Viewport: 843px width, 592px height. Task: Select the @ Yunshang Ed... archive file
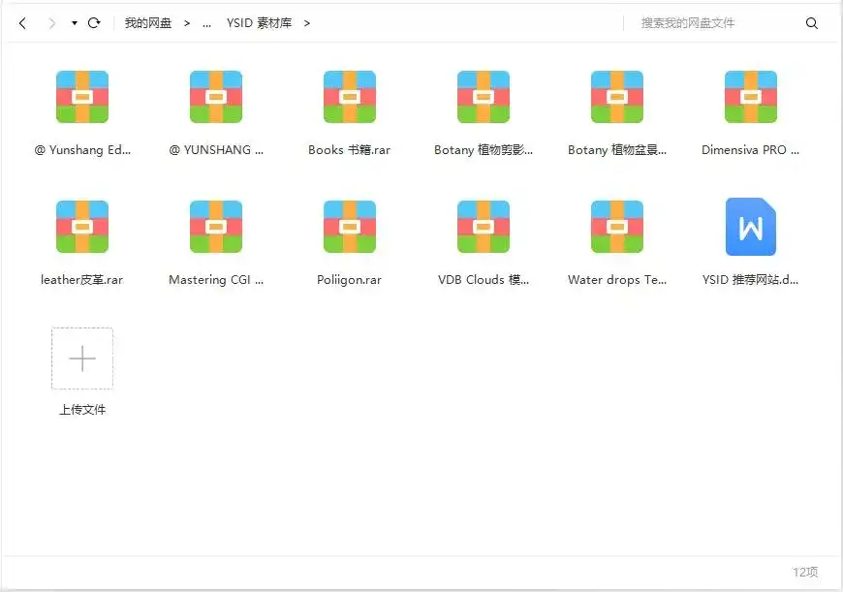(x=82, y=98)
